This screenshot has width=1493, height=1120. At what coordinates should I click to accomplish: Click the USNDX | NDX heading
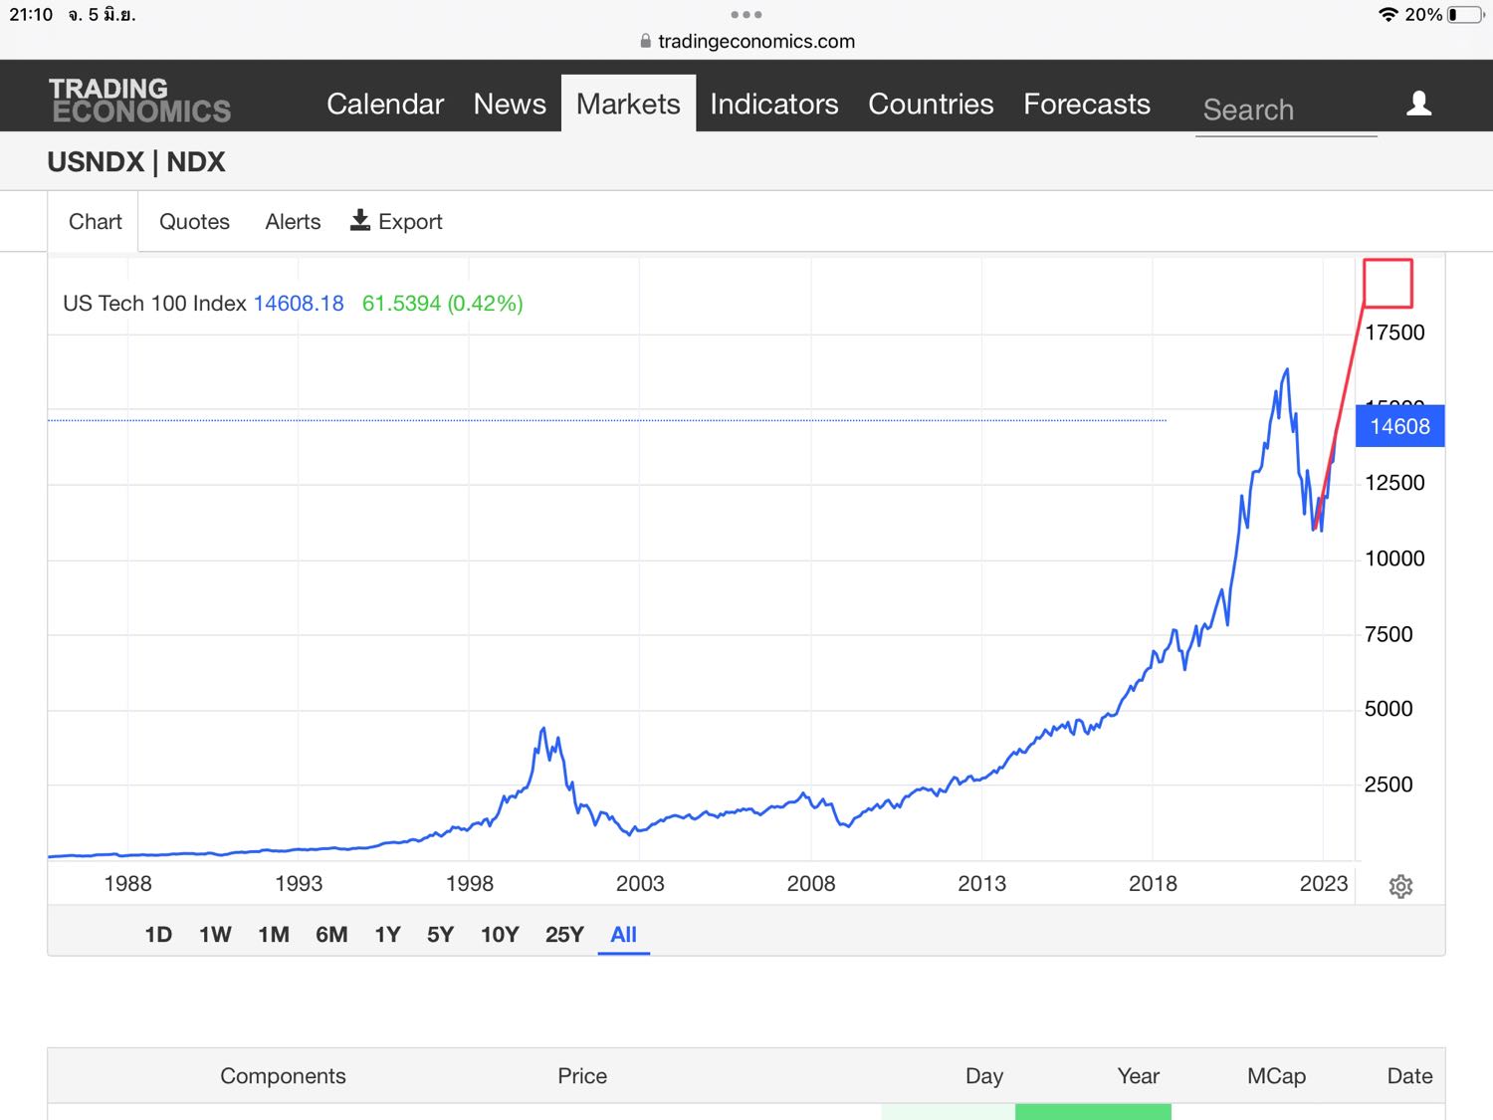click(136, 161)
